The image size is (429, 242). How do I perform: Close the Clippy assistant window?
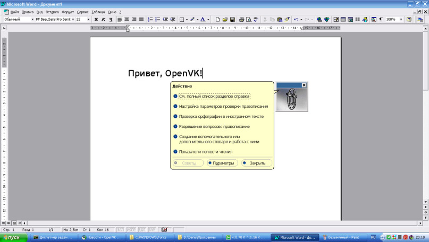(304, 85)
